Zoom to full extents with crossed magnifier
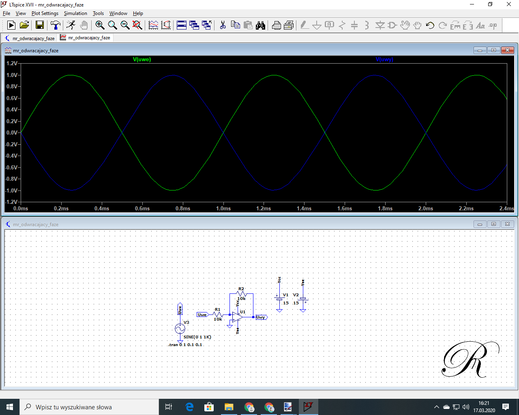The width and height of the screenshot is (519, 415). tap(137, 25)
